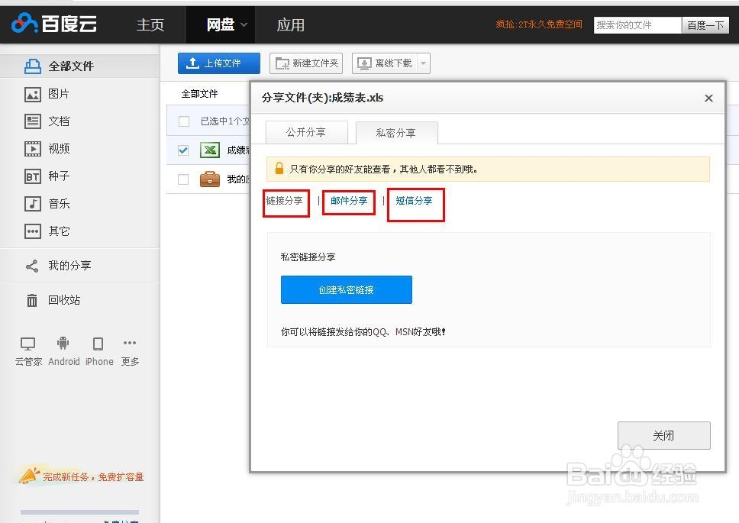
Task: Uncheck the 成绩表 spreadsheet file checkbox
Action: (x=182, y=150)
